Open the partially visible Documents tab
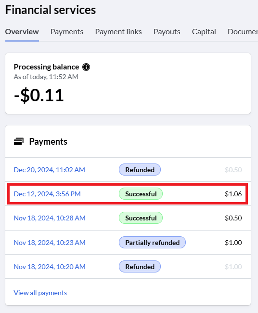The width and height of the screenshot is (258, 313). [x=243, y=32]
